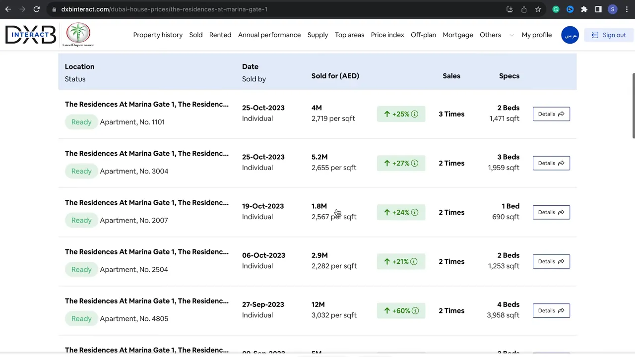Image resolution: width=635 pixels, height=357 pixels.
Task: Open the Chrome profile S avatar menu
Action: pos(613,9)
